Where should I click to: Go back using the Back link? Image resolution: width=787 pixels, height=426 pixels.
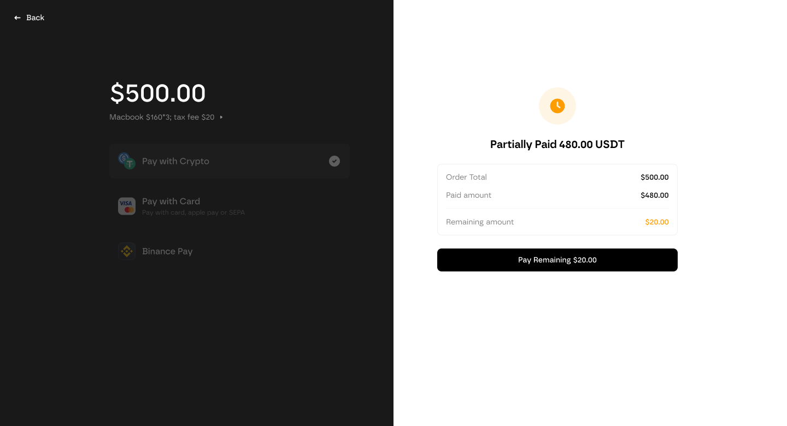tap(30, 18)
